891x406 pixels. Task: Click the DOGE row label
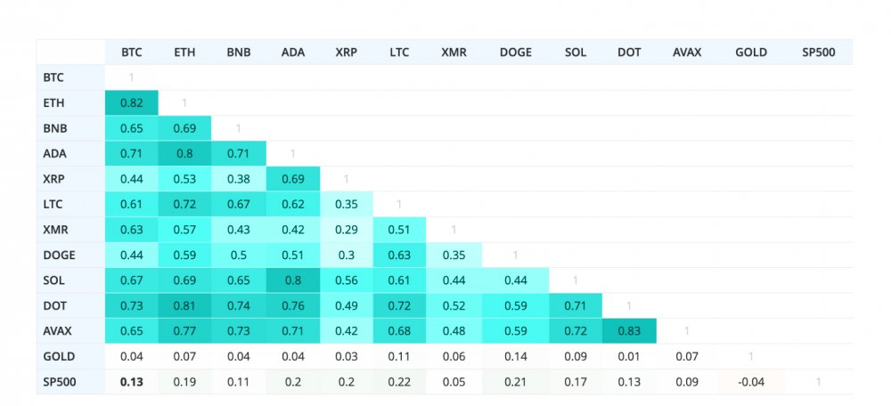(x=71, y=255)
